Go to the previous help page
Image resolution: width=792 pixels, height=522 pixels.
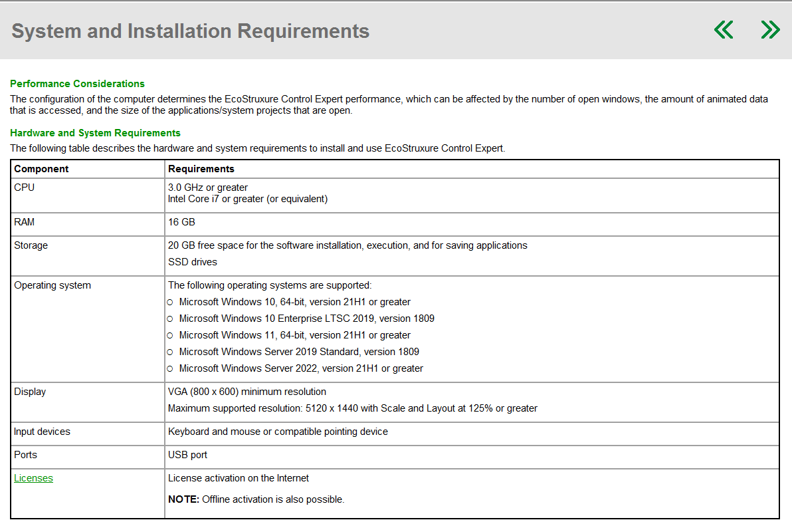point(724,30)
